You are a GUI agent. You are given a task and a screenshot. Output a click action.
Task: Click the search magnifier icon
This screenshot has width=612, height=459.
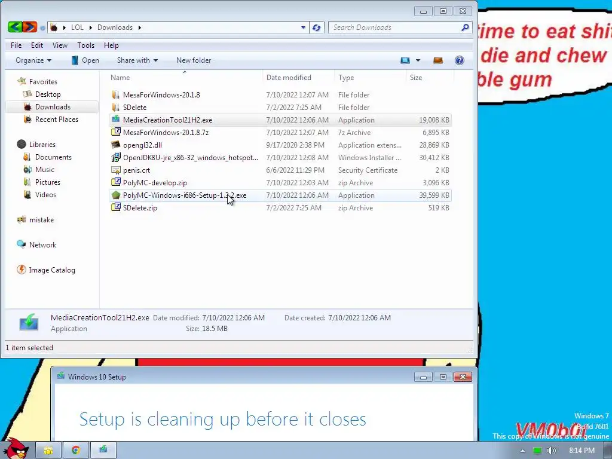point(465,27)
